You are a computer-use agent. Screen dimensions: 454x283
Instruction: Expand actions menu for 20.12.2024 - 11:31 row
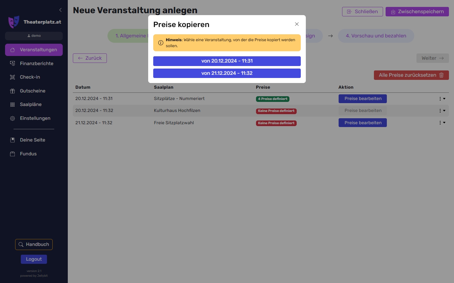point(442,99)
